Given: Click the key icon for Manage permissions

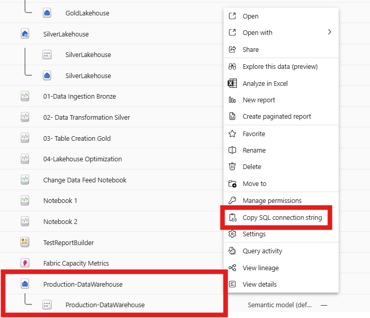Looking at the screenshot, I should 232,200.
